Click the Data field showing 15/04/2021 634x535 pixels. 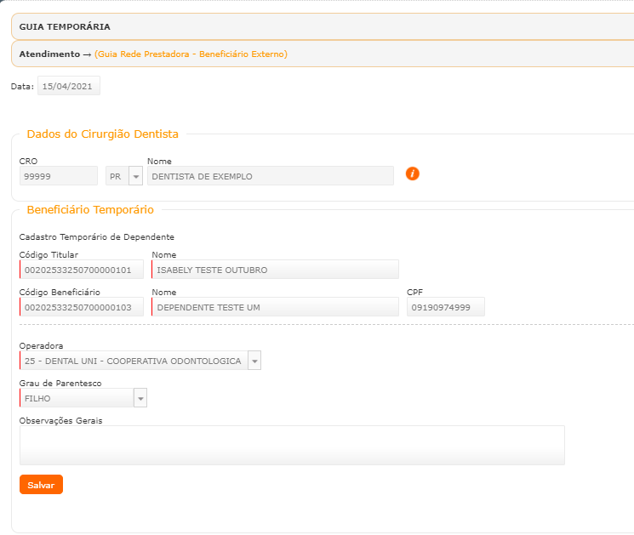click(x=69, y=86)
